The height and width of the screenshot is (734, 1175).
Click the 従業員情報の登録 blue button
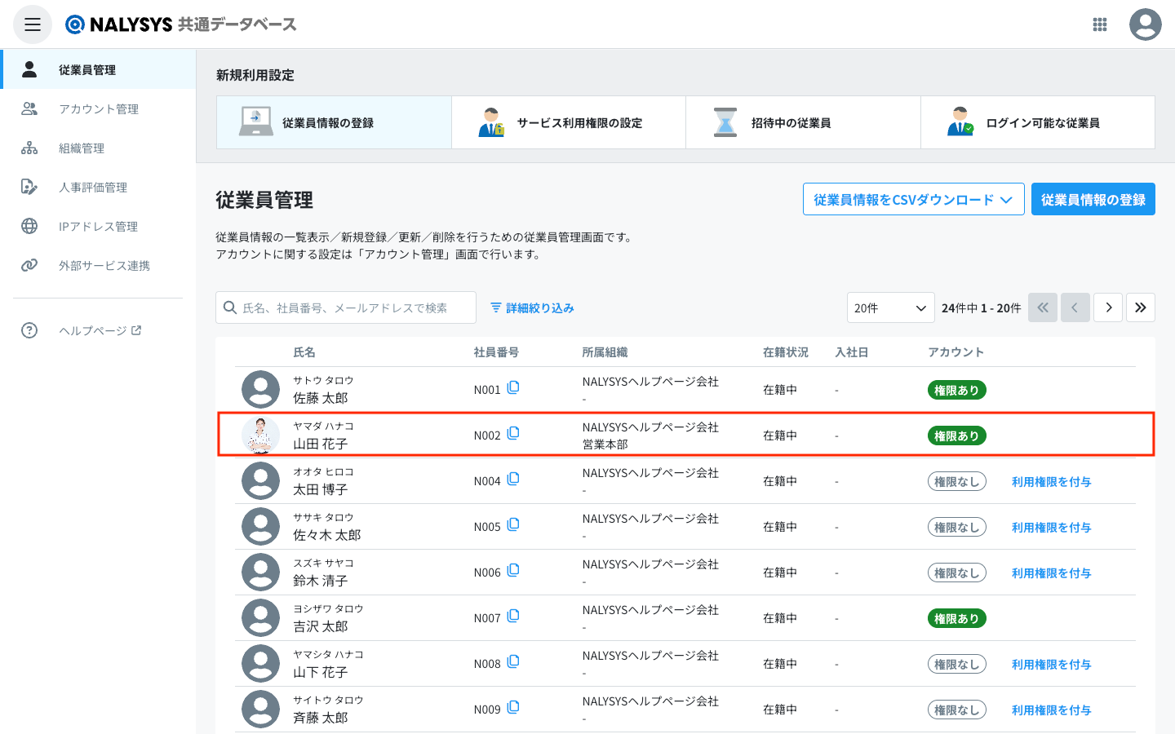pyautogui.click(x=1093, y=200)
